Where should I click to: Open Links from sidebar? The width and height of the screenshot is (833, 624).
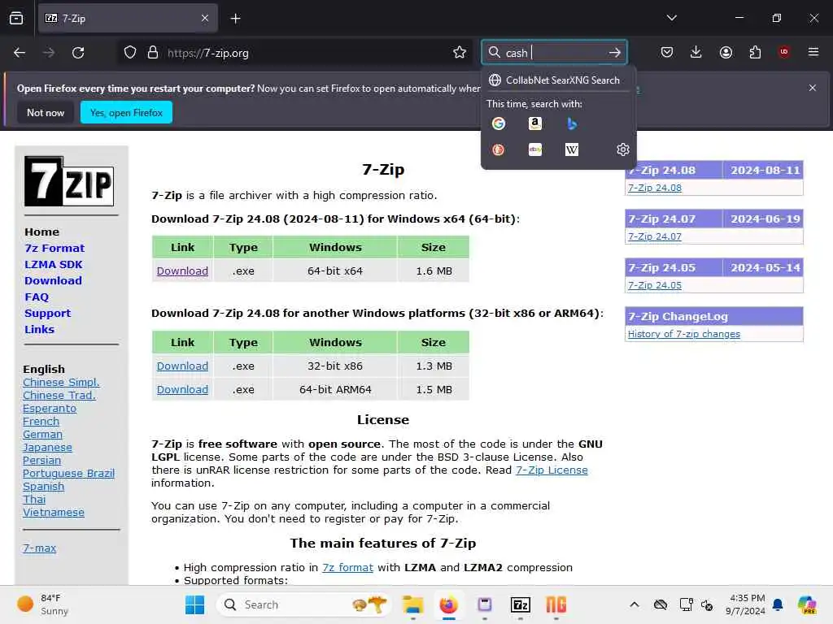click(x=39, y=330)
